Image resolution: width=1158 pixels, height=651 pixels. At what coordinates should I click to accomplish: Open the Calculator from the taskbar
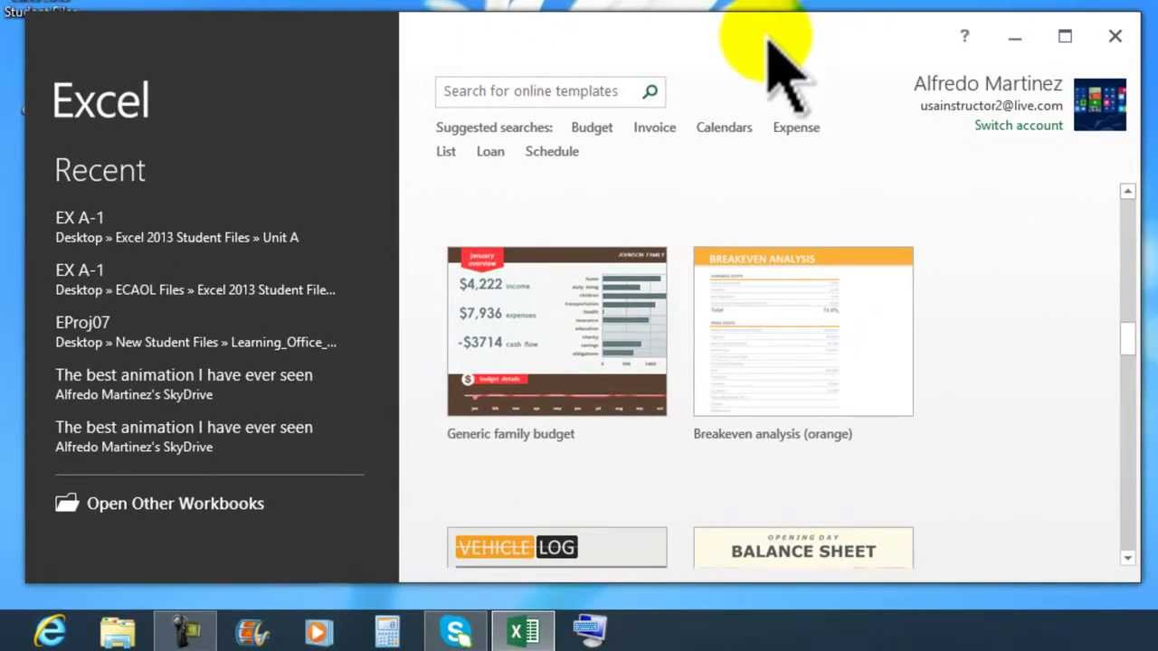(387, 631)
